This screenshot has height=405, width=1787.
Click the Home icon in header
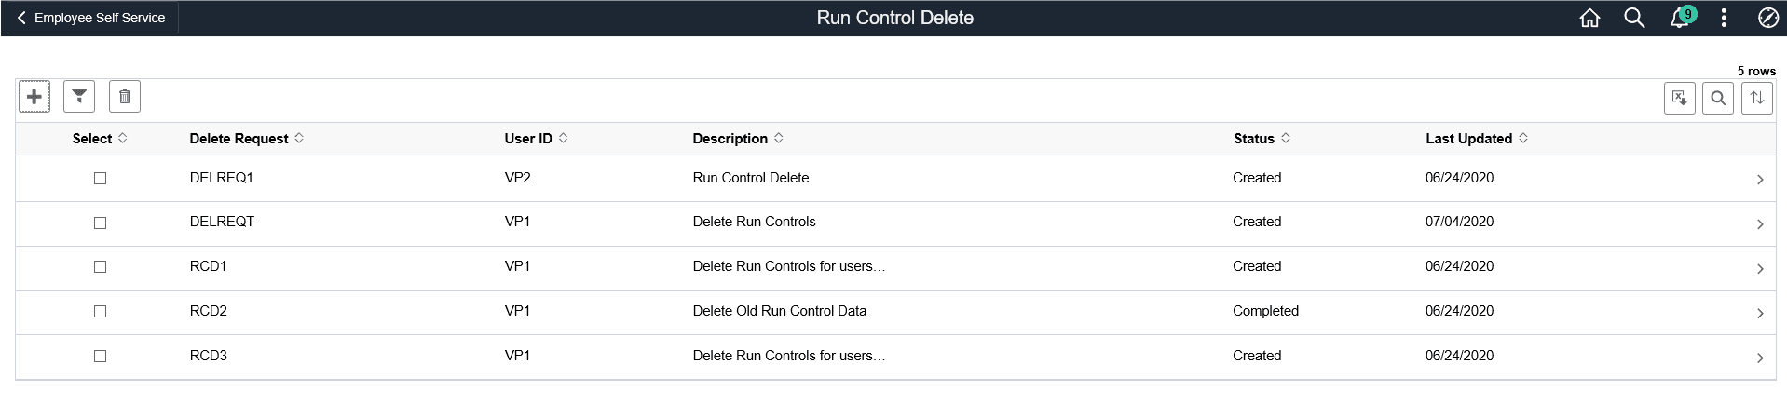[x=1589, y=18]
